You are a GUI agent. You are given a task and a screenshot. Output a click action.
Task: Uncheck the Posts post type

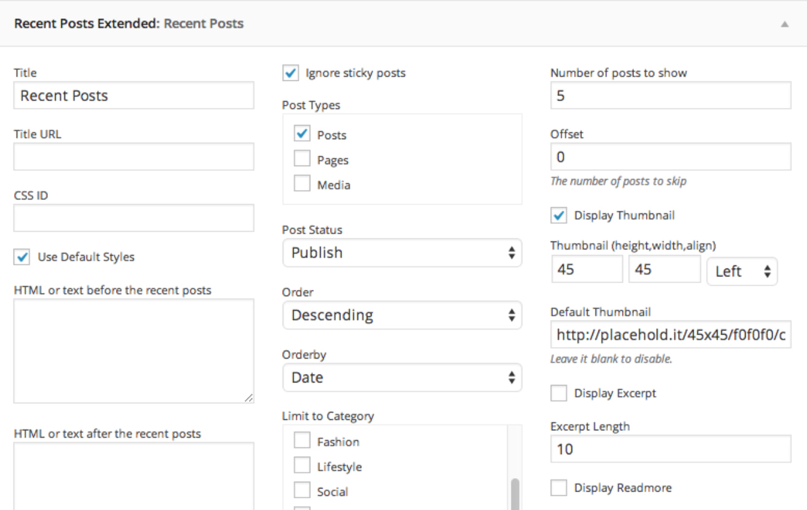[301, 134]
